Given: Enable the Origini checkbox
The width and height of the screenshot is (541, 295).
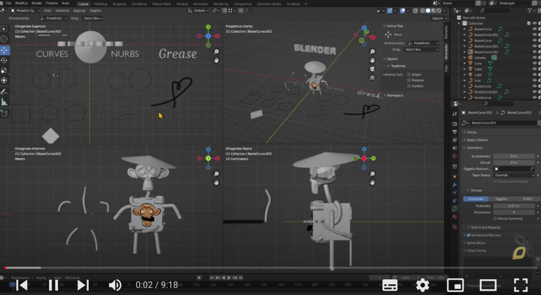Looking at the screenshot, I should pyautogui.click(x=409, y=74).
